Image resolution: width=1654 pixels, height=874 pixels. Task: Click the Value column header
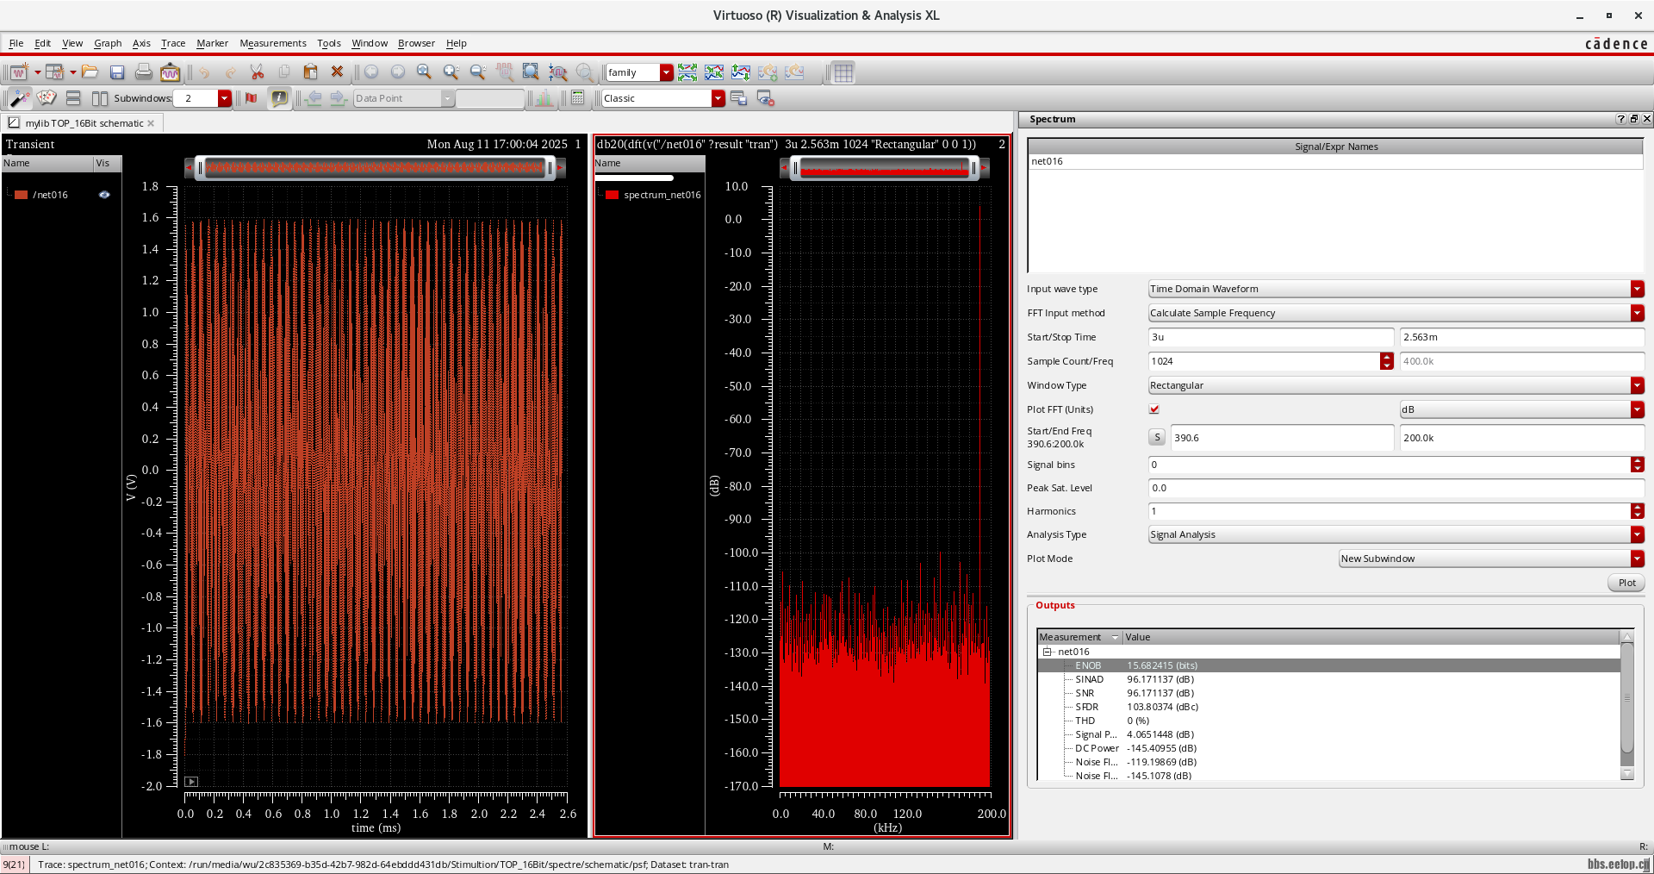[x=1371, y=637]
